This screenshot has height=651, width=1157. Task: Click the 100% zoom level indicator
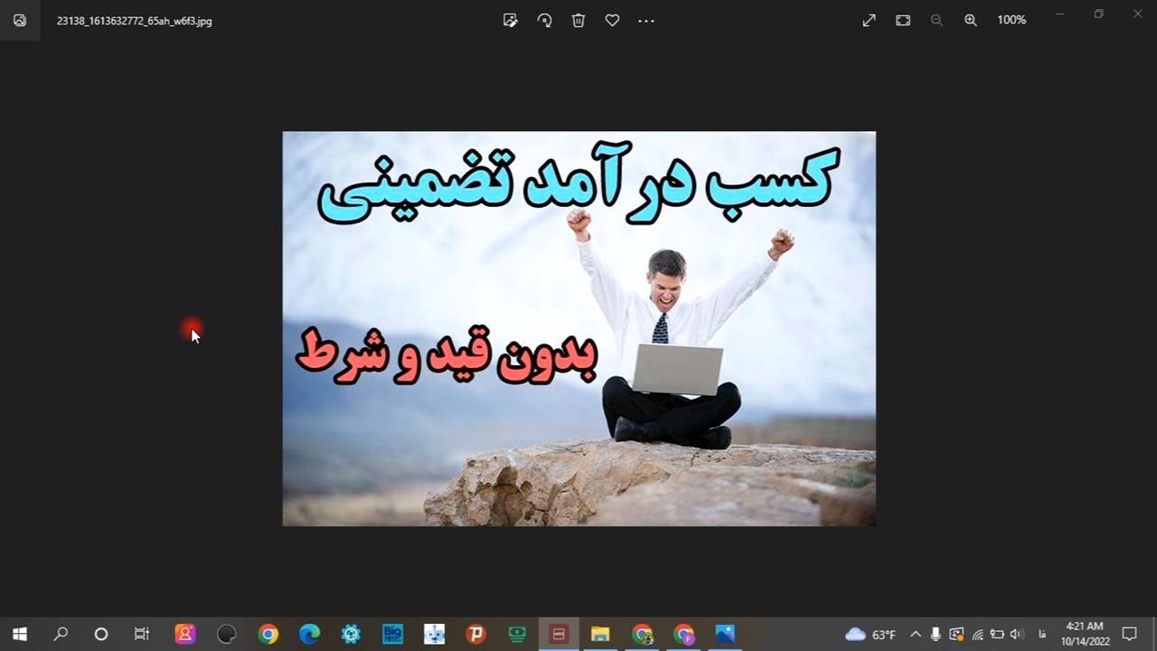[x=1011, y=20]
